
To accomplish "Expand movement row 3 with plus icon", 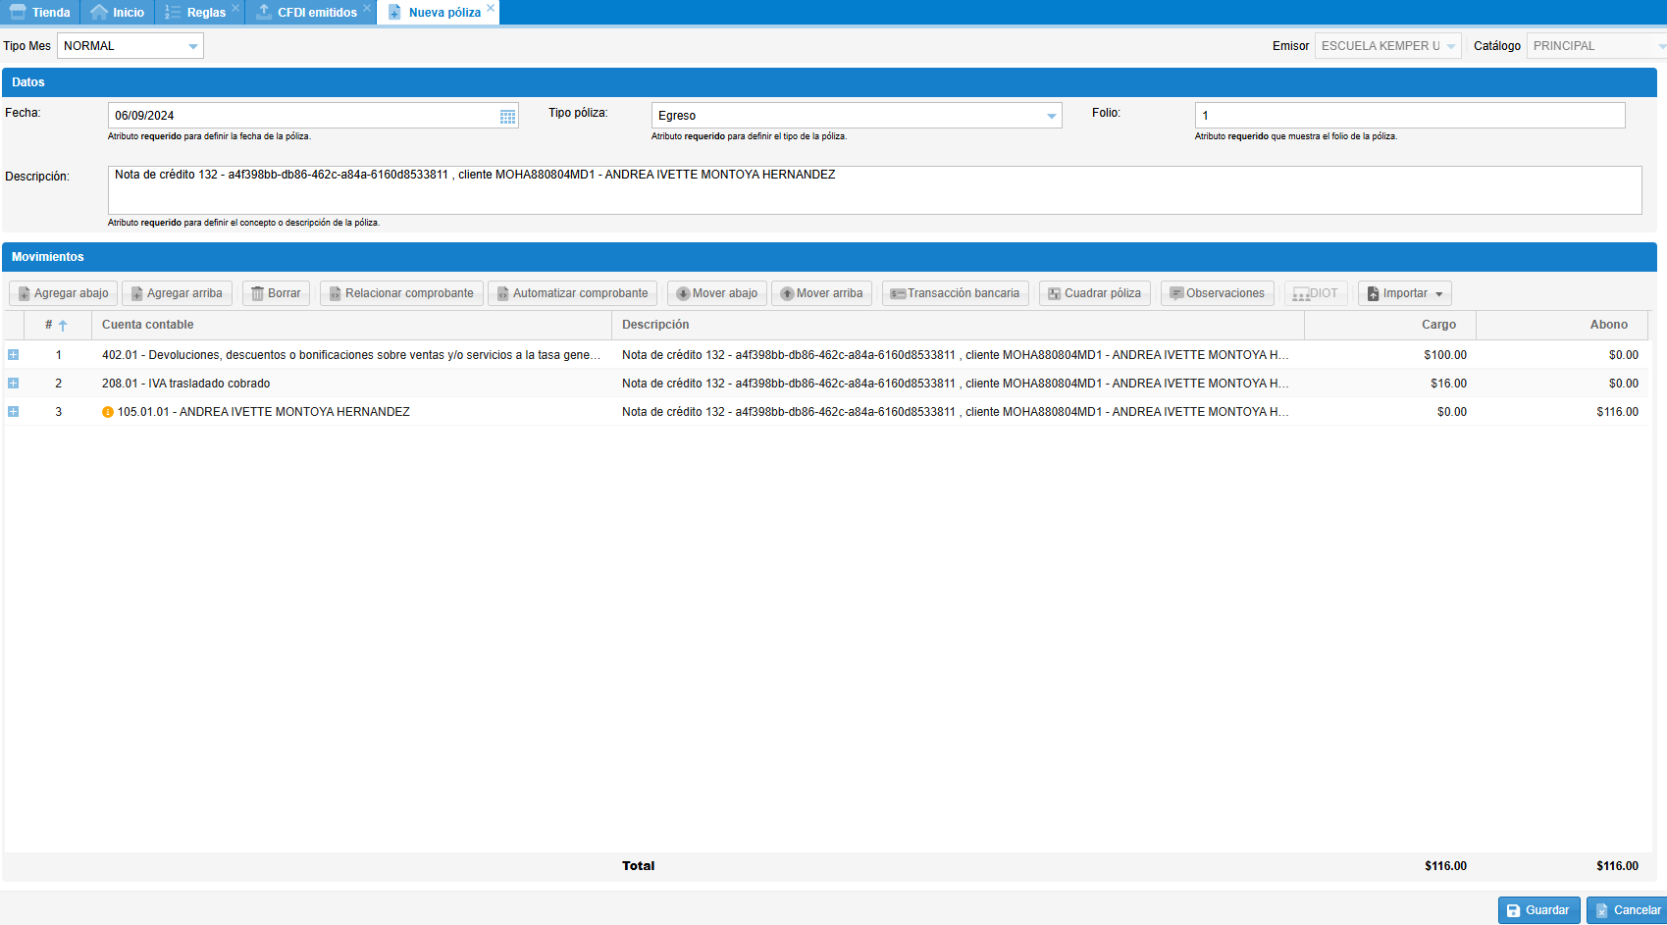I will coord(14,412).
